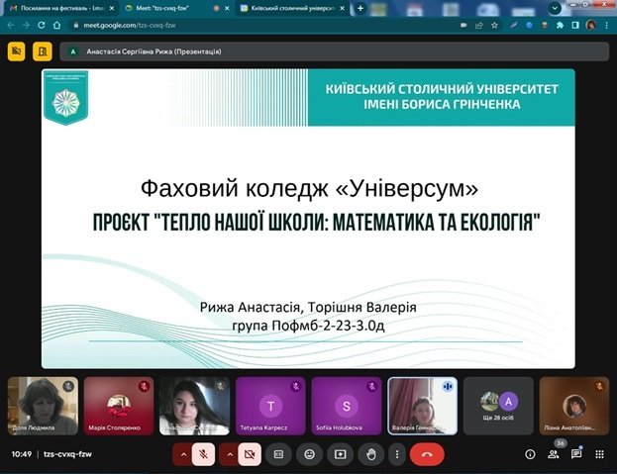This screenshot has height=474, width=617.
Task: Show the participants list
Action: point(554,454)
